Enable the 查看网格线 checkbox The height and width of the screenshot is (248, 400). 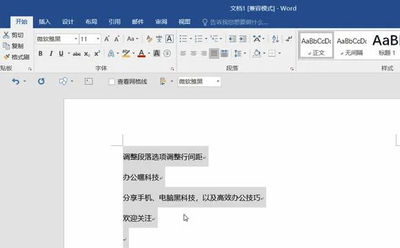point(112,81)
